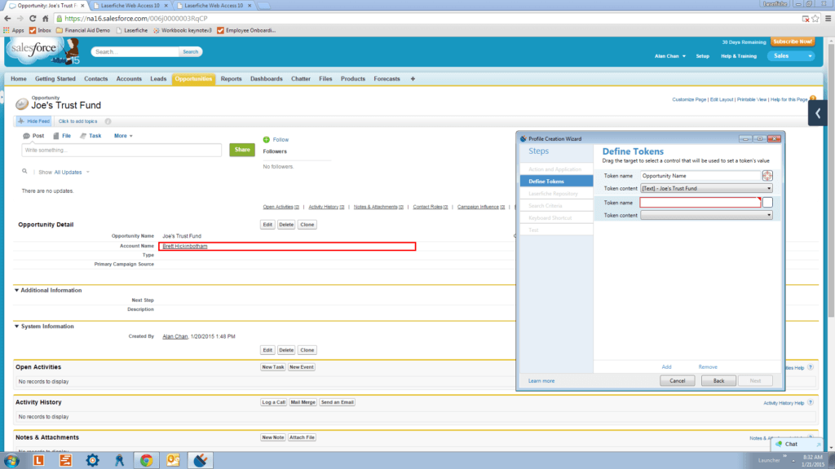Click the Salesforce Search button

pyautogui.click(x=190, y=51)
